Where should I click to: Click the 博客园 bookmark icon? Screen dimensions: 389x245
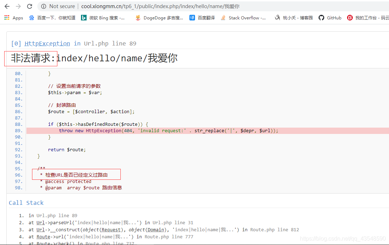point(277,18)
